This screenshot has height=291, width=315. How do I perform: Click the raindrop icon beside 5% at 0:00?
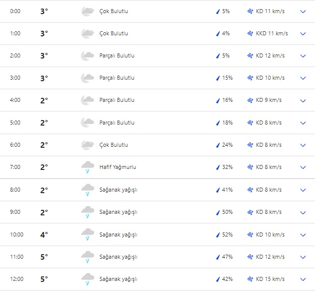218,11
